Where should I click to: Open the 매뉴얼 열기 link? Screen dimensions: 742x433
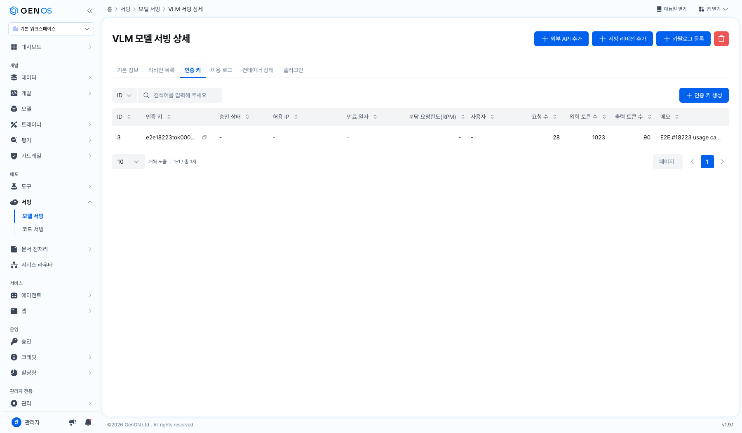(x=672, y=9)
